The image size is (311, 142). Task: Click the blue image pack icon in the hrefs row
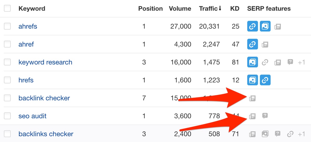[x=252, y=80]
